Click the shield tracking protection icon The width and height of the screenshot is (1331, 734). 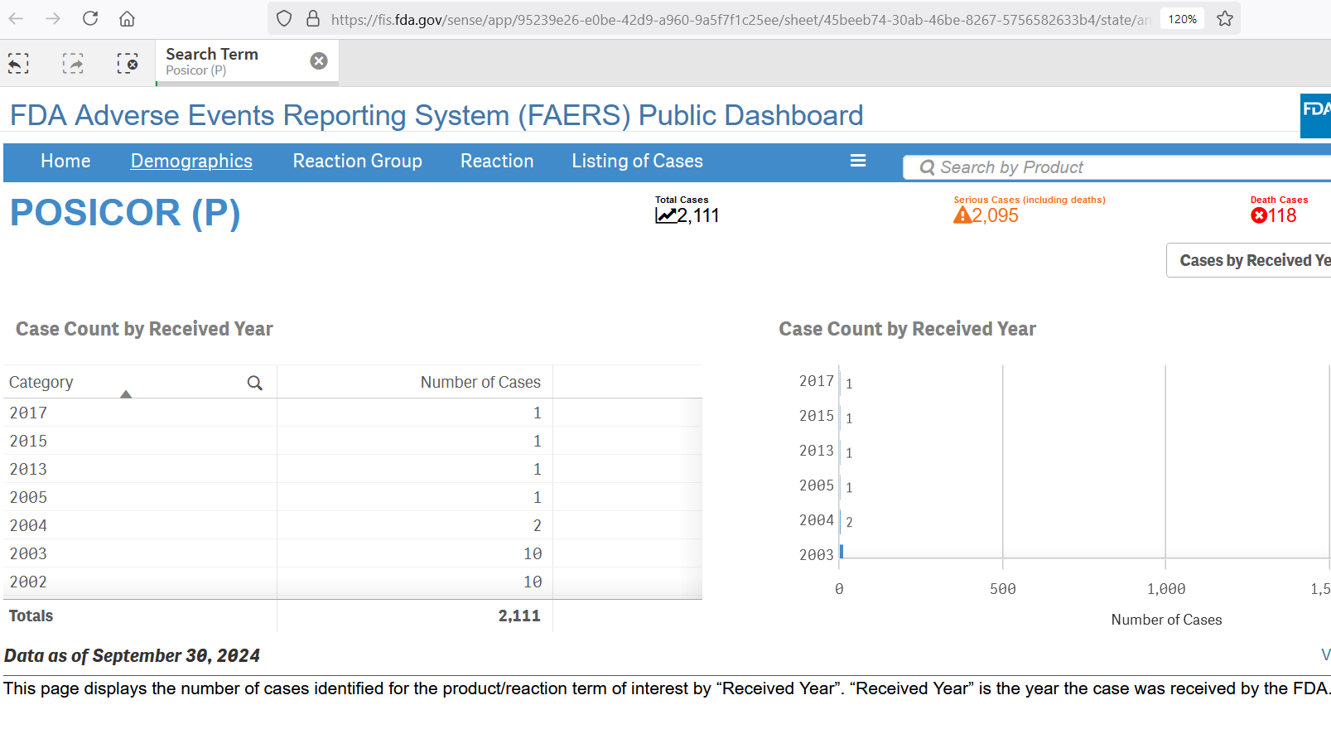pyautogui.click(x=284, y=18)
